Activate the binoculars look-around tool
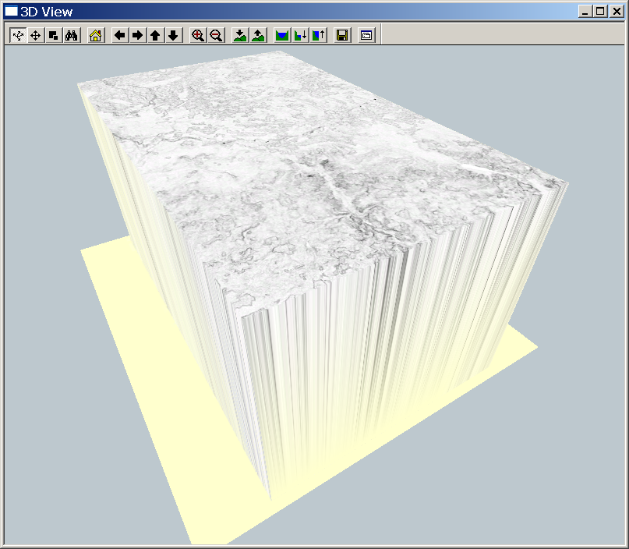 pyautogui.click(x=71, y=35)
